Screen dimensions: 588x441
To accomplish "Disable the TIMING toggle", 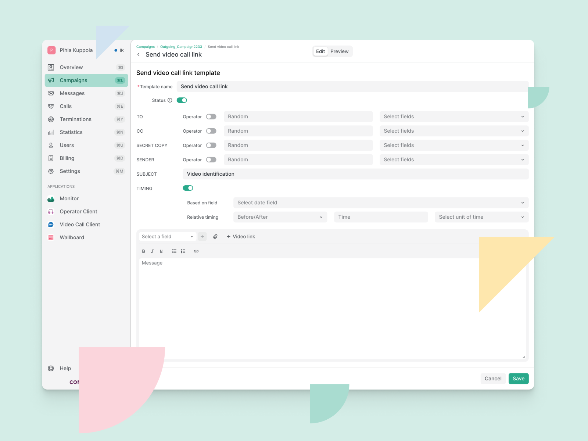I will 188,188.
